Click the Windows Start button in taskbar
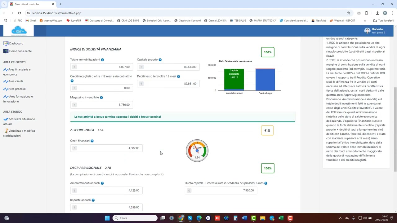 pyautogui.click(x=107, y=218)
